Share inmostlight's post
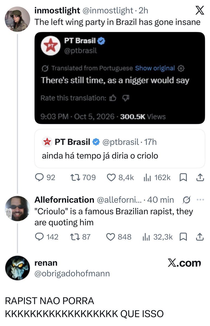The height and width of the screenshot is (326, 210). pyautogui.click(x=200, y=177)
